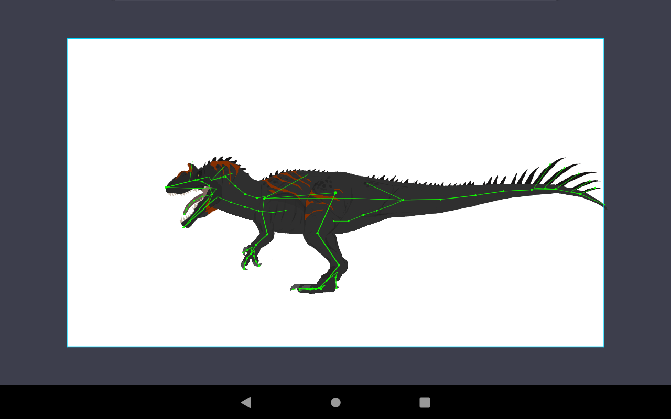This screenshot has width=671, height=419.
Task: Click the large hip joint node
Action: pos(335,193)
